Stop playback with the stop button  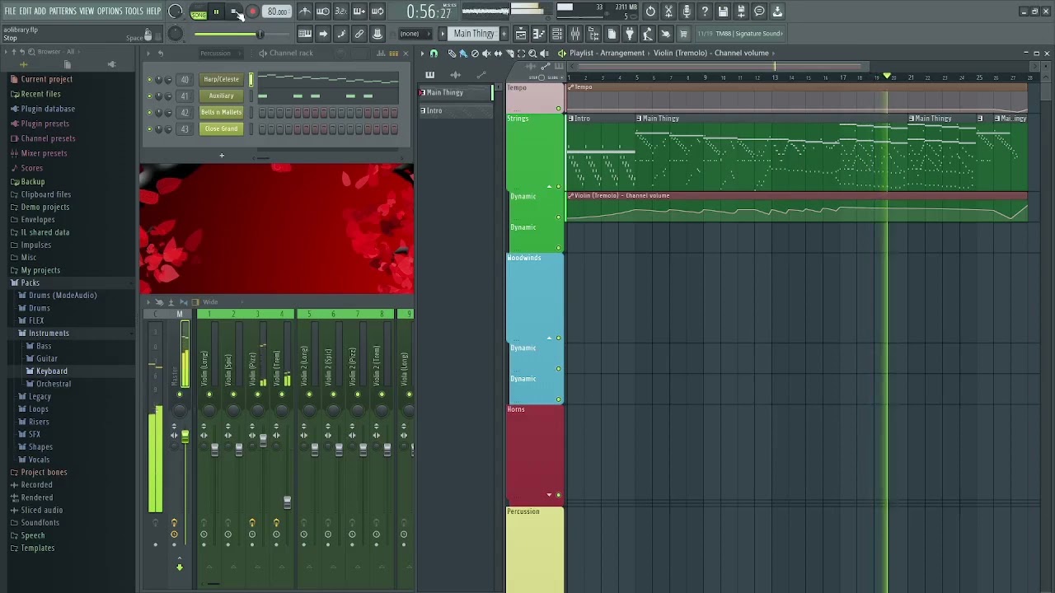pyautogui.click(x=235, y=12)
